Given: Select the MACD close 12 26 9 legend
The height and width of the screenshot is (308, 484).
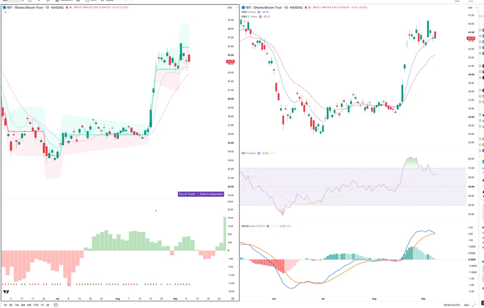Looking at the screenshot, I should (252, 226).
